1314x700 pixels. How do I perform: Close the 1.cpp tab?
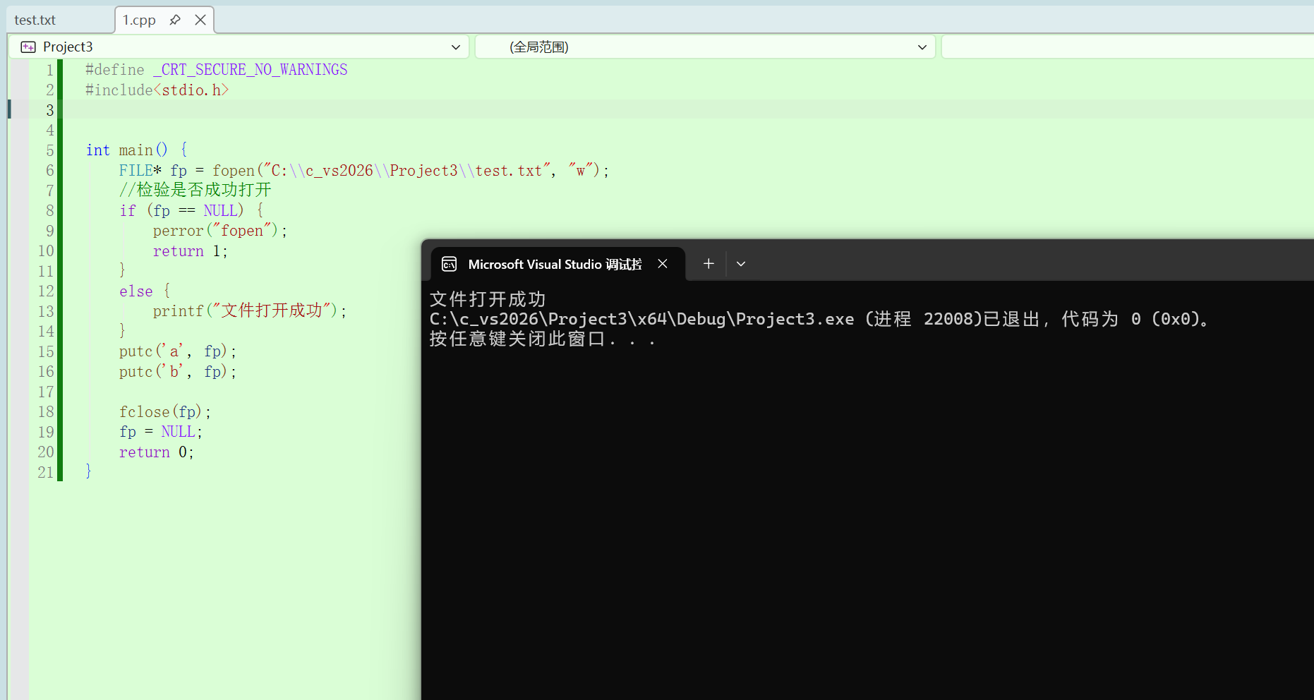(x=200, y=20)
